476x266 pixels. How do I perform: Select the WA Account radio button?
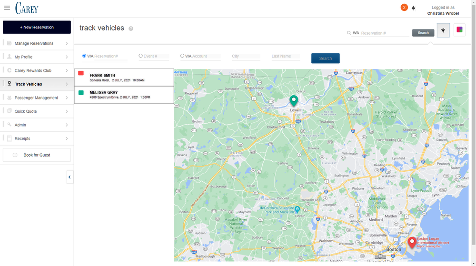[x=182, y=56]
